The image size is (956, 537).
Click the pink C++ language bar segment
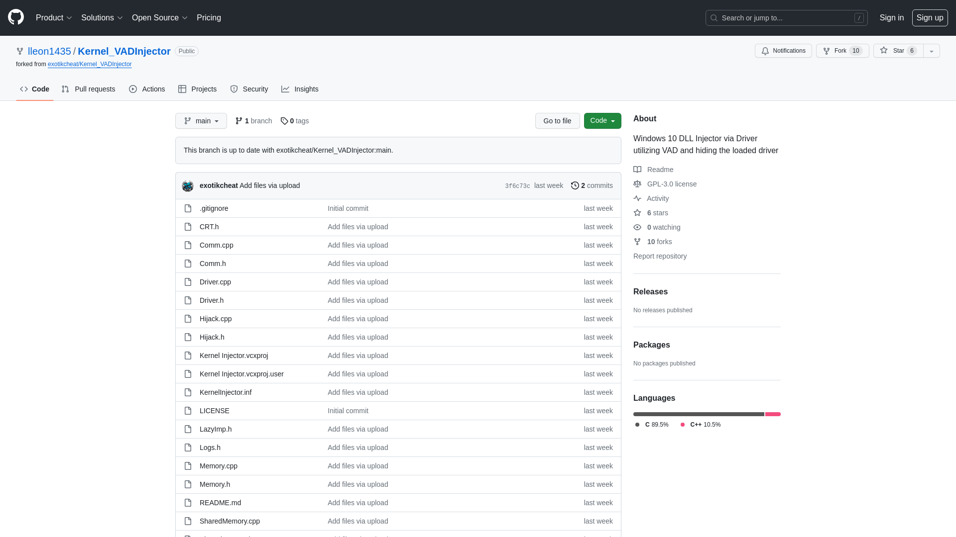[773, 414]
